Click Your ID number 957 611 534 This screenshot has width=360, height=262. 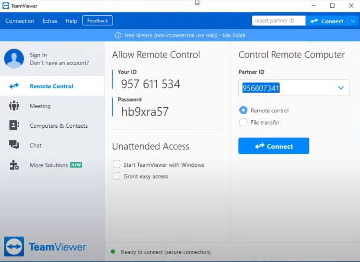click(x=151, y=84)
